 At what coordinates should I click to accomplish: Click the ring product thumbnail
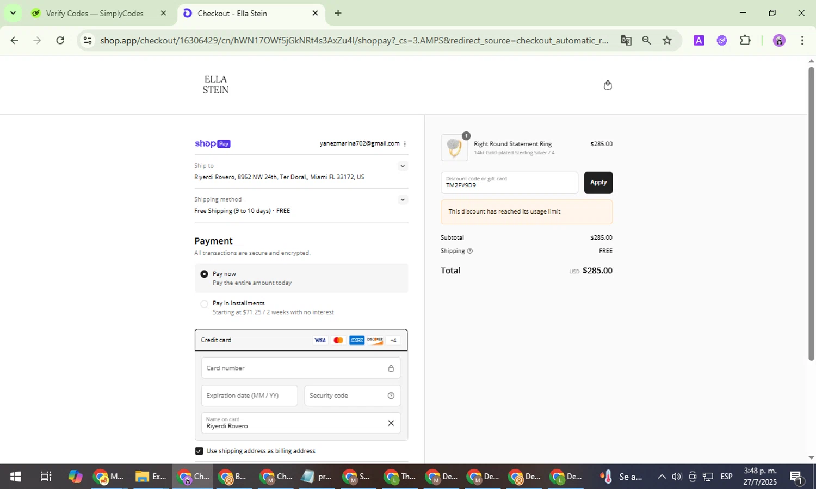(x=454, y=148)
